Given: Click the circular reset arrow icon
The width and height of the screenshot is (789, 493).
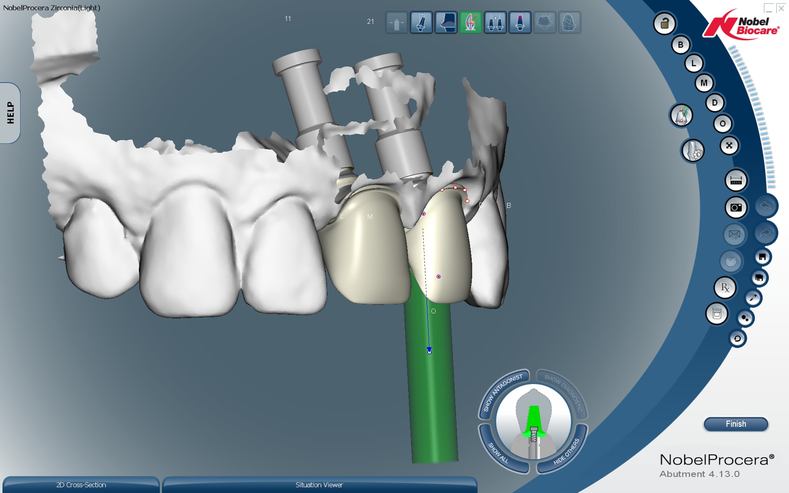Looking at the screenshot, I should 737,339.
